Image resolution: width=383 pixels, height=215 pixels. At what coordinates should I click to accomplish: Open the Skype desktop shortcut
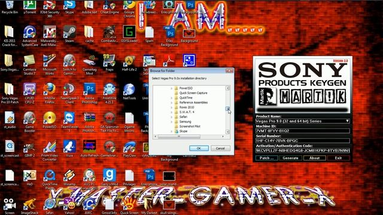coord(69,7)
